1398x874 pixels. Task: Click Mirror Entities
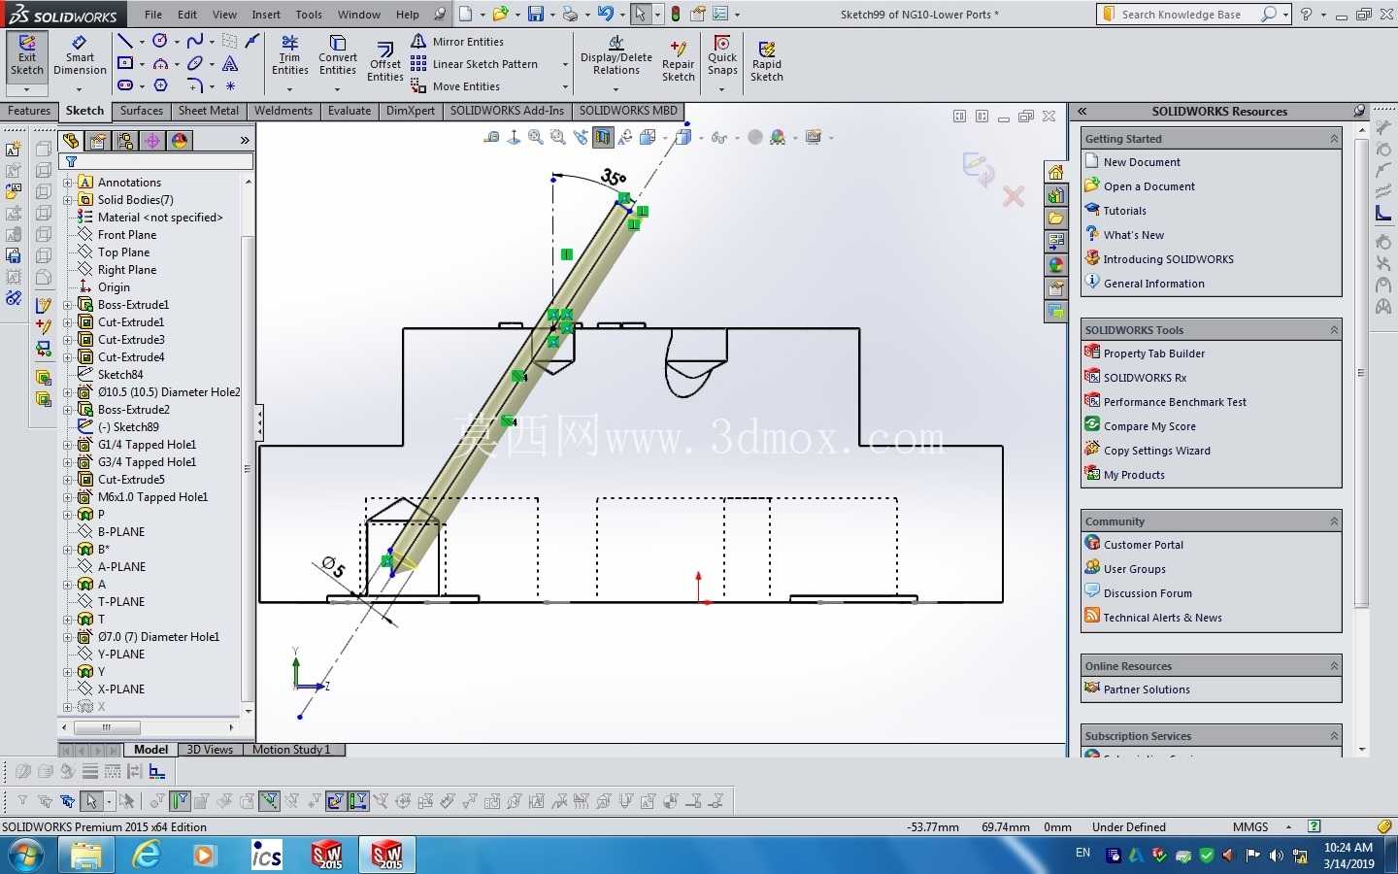click(x=457, y=42)
